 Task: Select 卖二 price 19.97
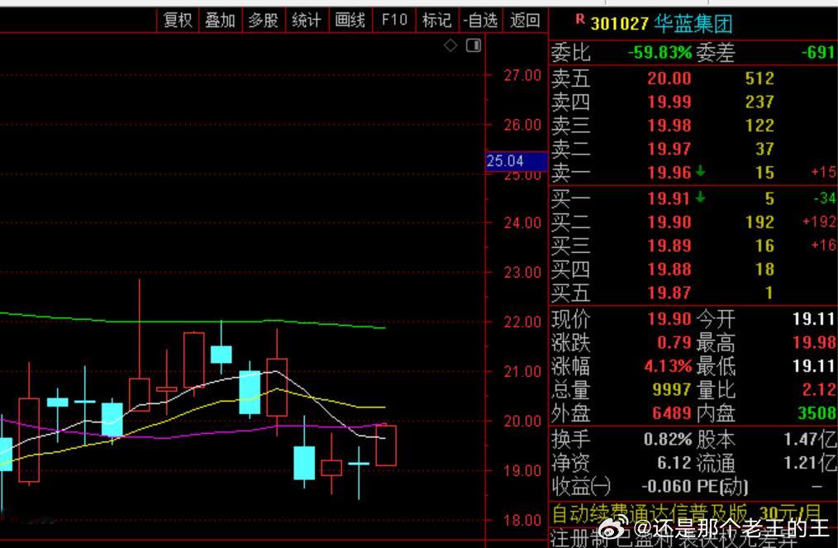pos(669,149)
